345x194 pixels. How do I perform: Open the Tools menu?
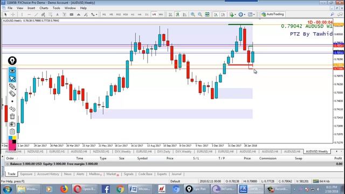(x=56, y=8)
